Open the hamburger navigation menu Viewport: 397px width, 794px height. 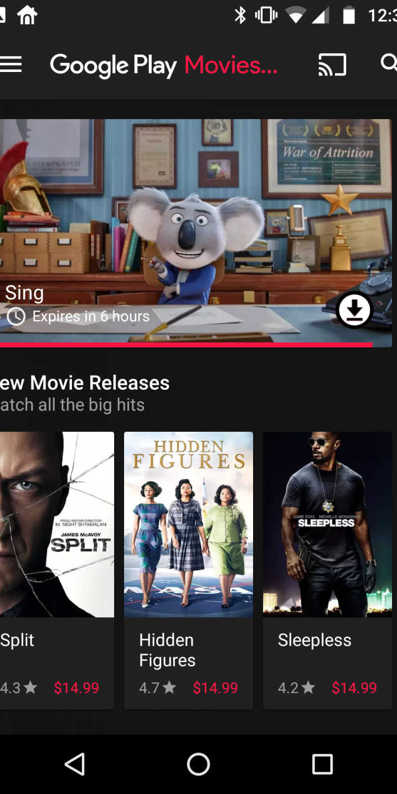(10, 65)
